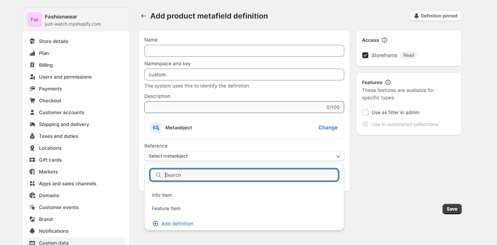497x245 pixels.
Task: Open Apps and sales channels settings
Action: click(68, 183)
